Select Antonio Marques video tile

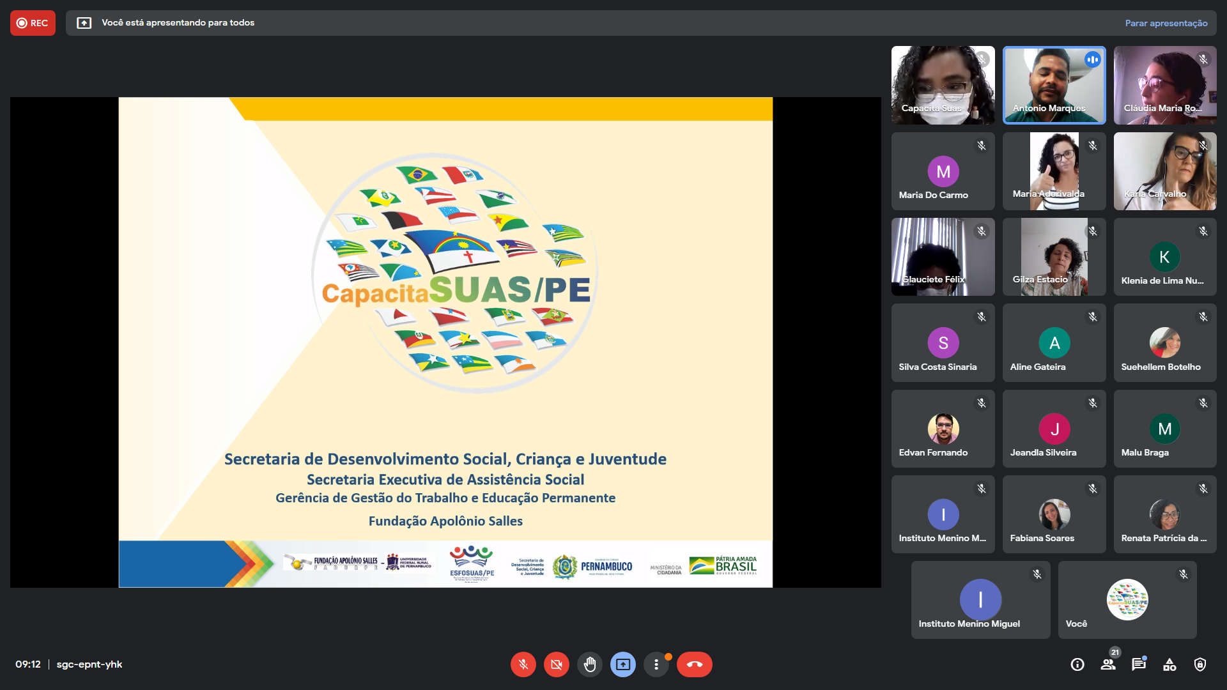[1054, 85]
